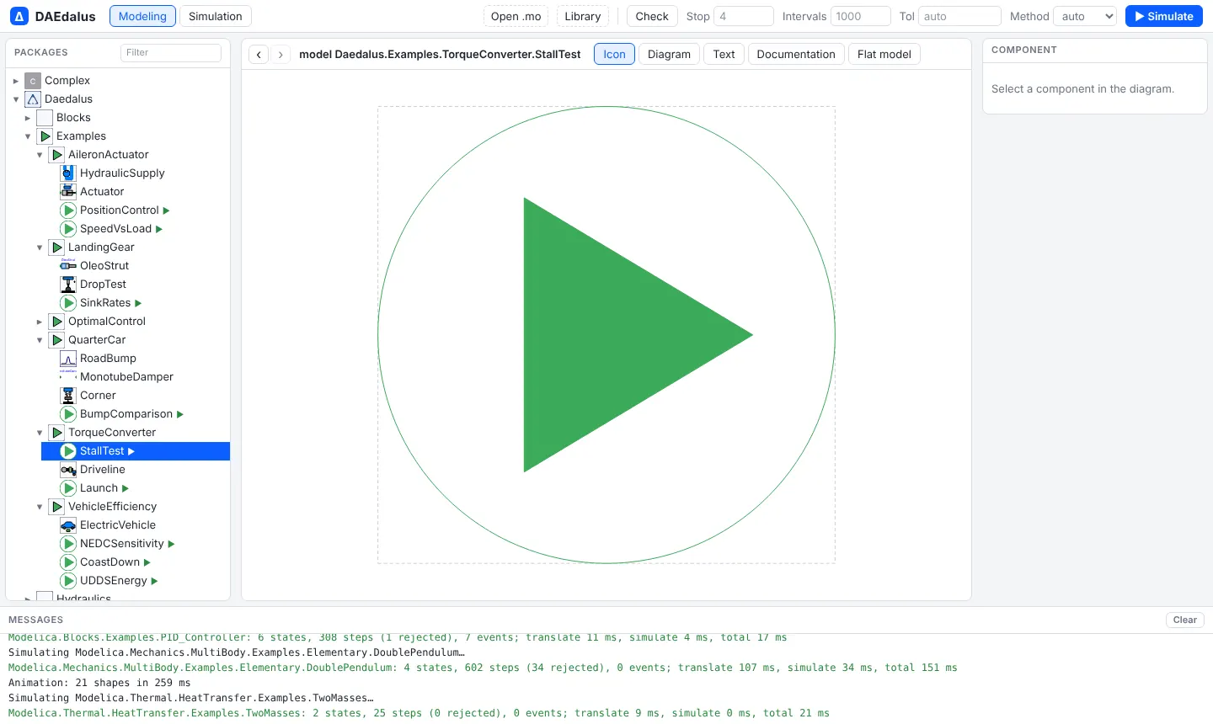The width and height of the screenshot is (1213, 724).
Task: Click the packages Filter field
Action: pos(171,52)
